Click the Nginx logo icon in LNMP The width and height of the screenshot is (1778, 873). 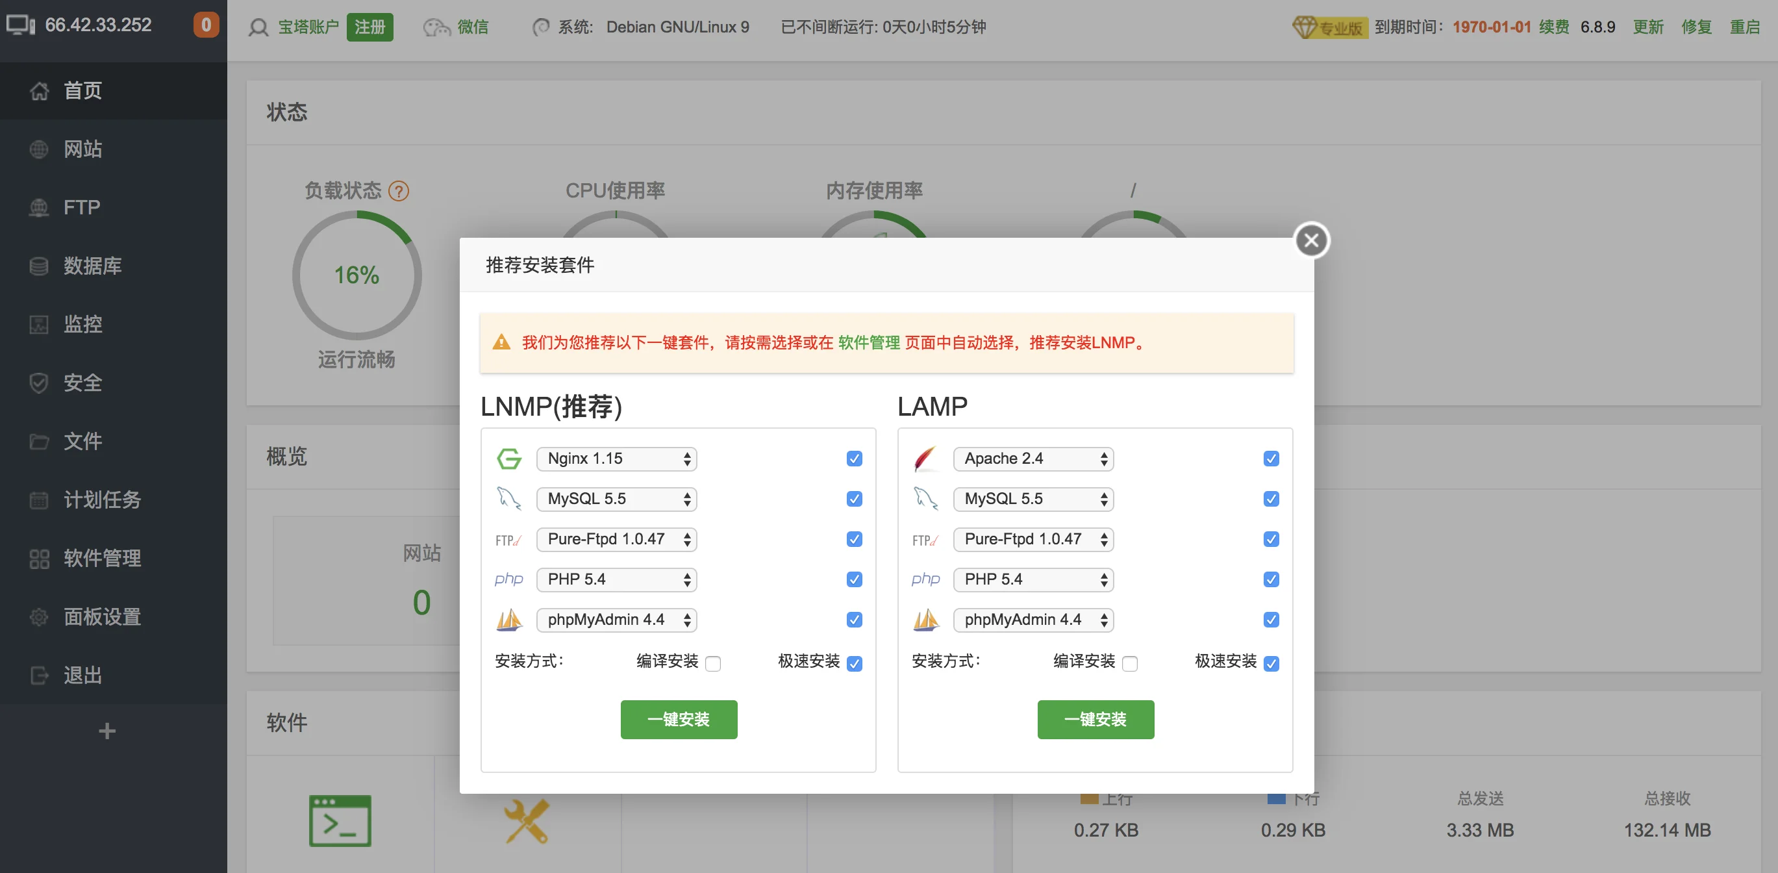click(x=509, y=459)
